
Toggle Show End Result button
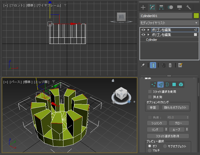[x=153, y=65]
